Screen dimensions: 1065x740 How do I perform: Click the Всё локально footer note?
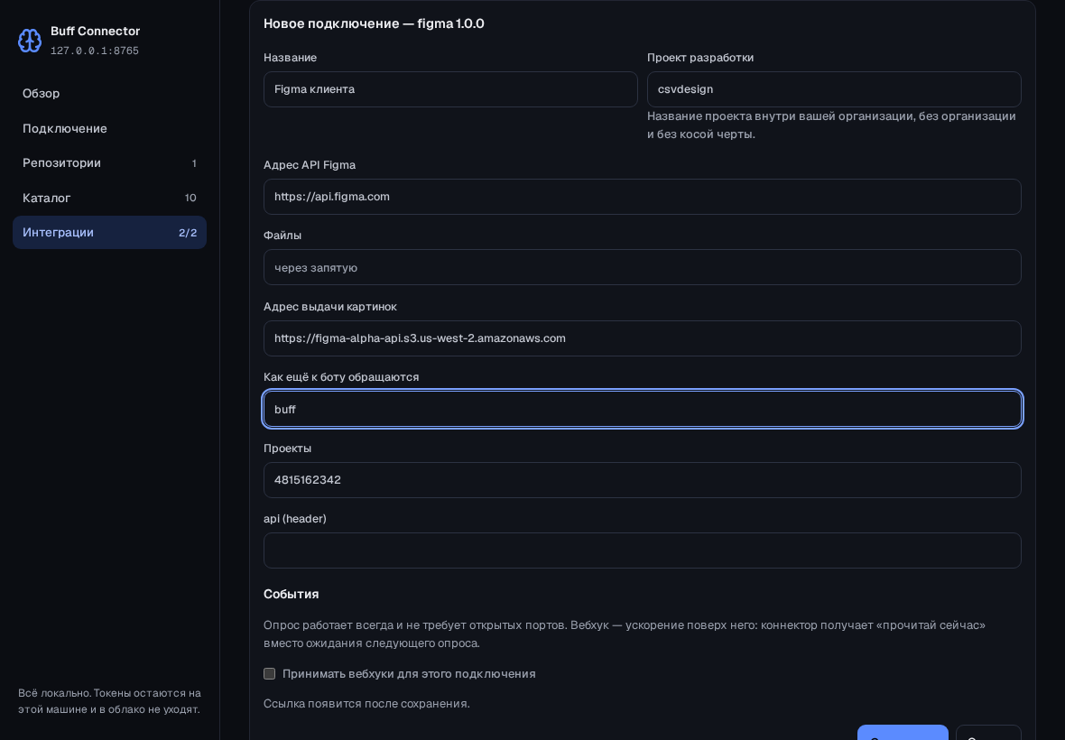[x=109, y=701]
